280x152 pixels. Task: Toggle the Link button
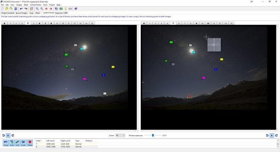(x=18, y=143)
